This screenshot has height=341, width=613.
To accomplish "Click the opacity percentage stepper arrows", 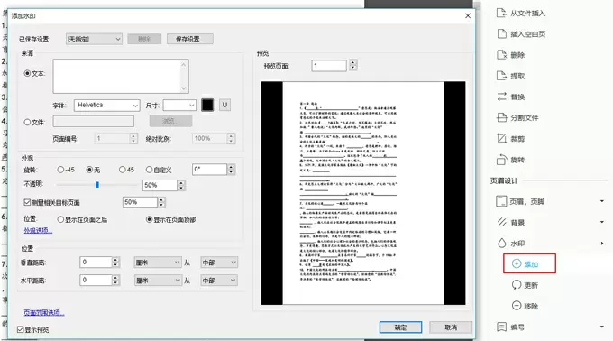I will (181, 185).
